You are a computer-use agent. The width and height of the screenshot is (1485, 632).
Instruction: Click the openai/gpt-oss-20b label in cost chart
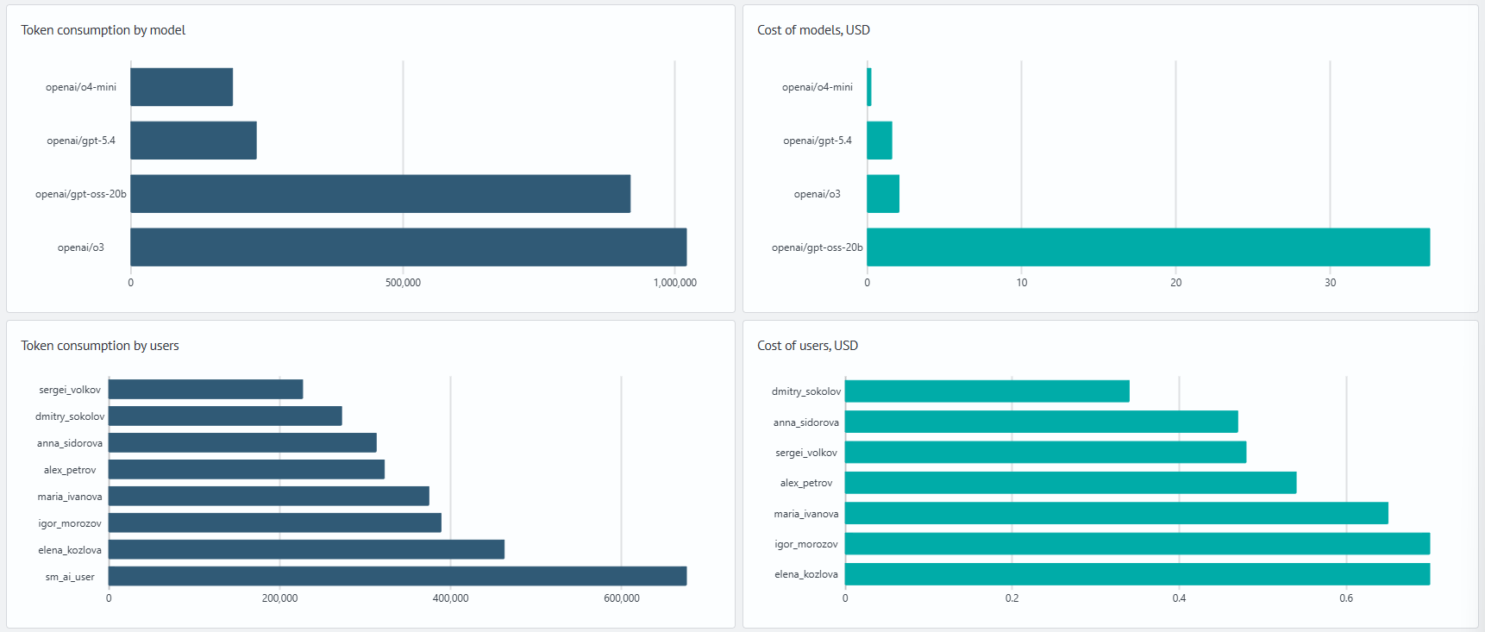tap(818, 247)
